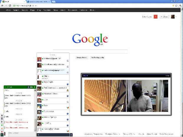This screenshot has width=183, height=137.
Task: Click the green status icon in left dock
Action: [x=2, y=125]
